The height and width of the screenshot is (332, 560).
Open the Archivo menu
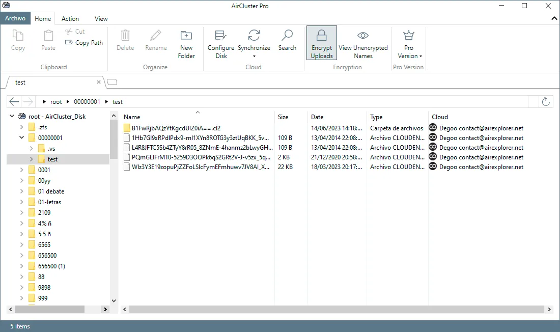(15, 18)
